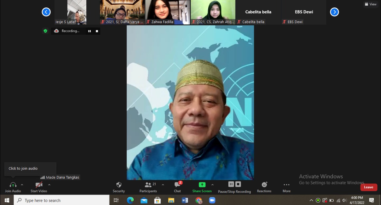
Task: Open Zoom from the Windows taskbar
Action: coord(212,200)
